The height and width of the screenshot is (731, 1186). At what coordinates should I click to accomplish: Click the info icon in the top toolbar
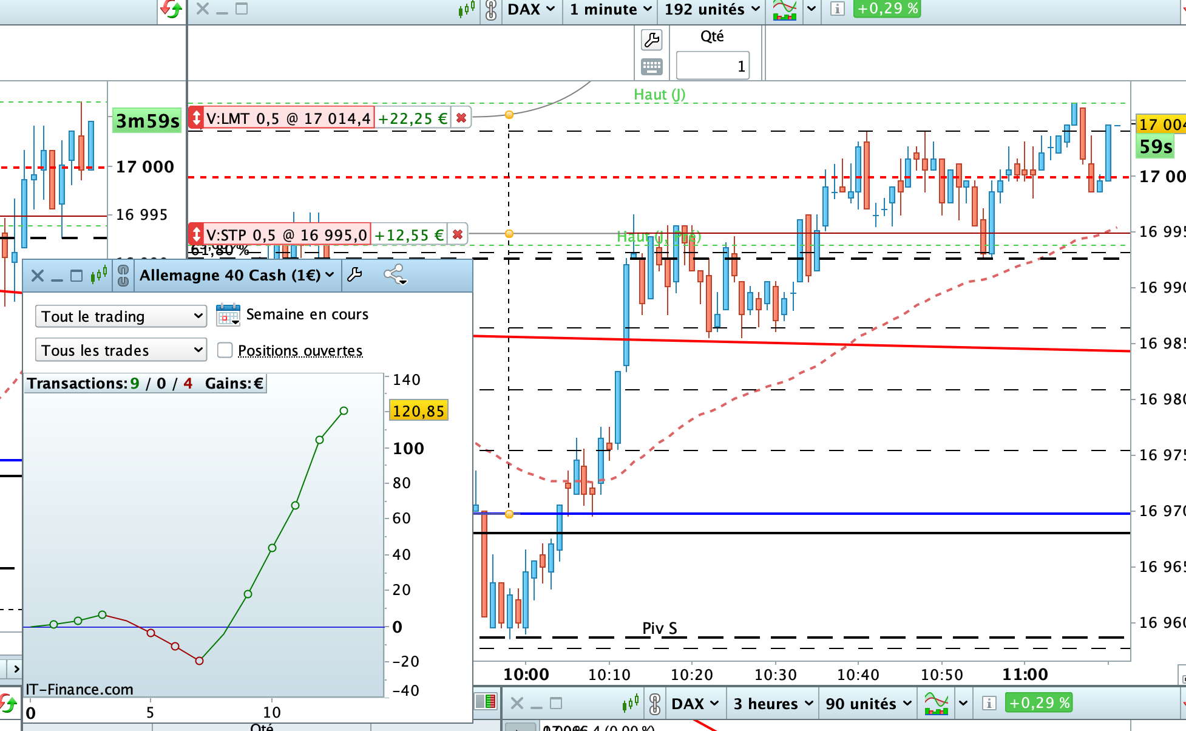[x=837, y=9]
